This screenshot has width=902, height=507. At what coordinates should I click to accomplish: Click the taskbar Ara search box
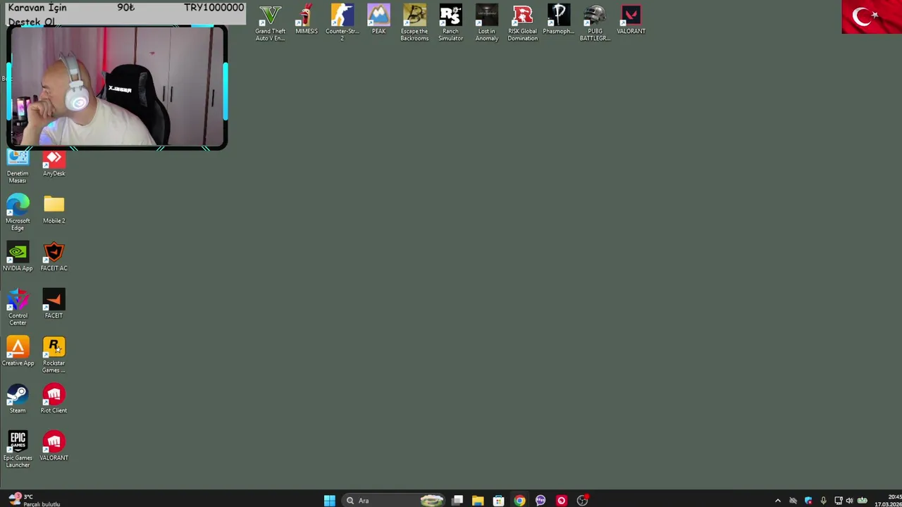pos(395,501)
